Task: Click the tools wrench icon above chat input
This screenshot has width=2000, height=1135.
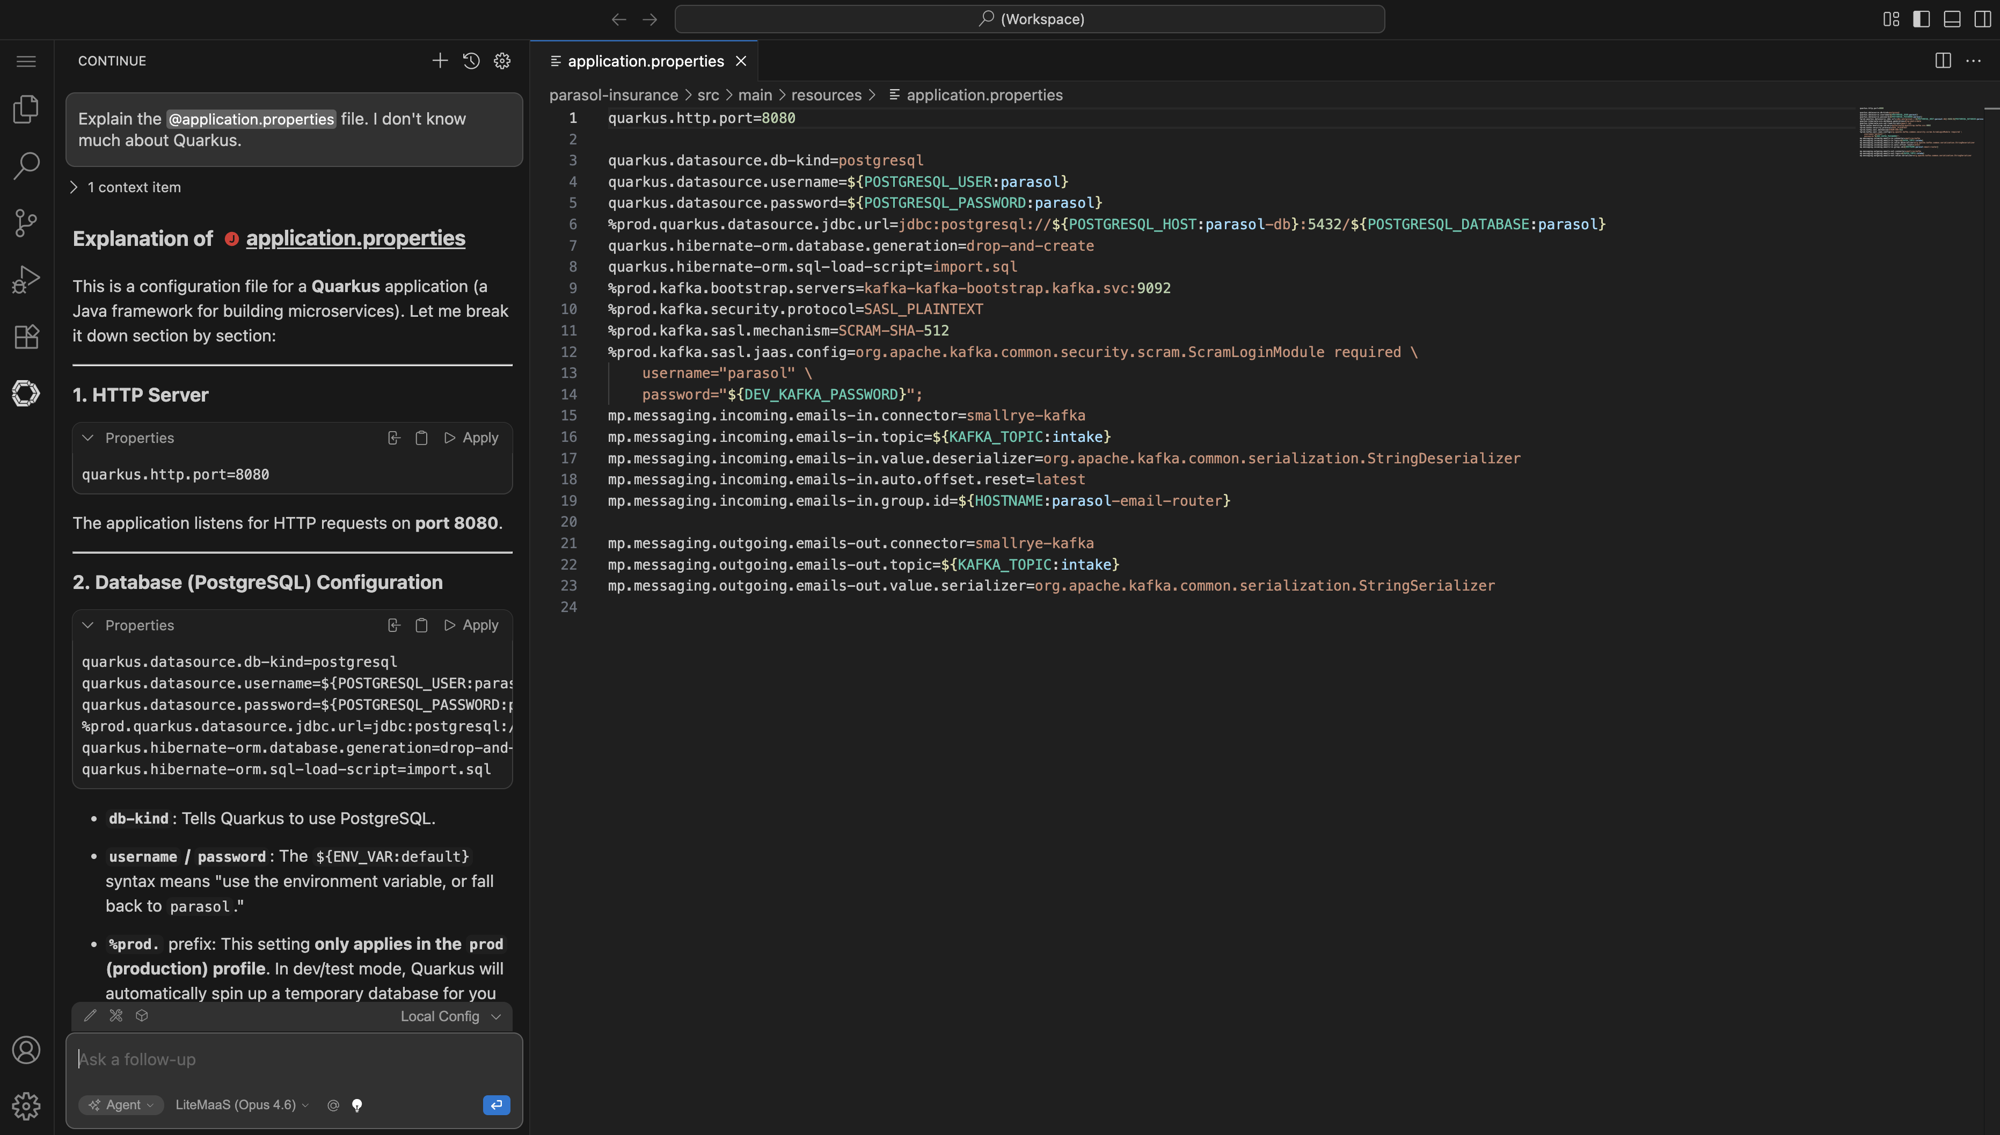Action: click(x=116, y=1016)
